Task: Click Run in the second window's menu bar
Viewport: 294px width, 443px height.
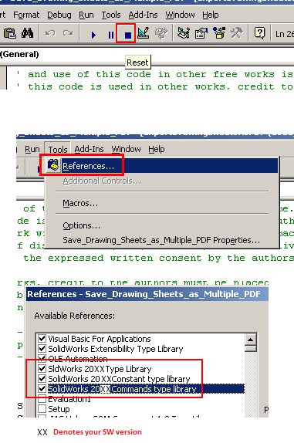Action: [32, 149]
